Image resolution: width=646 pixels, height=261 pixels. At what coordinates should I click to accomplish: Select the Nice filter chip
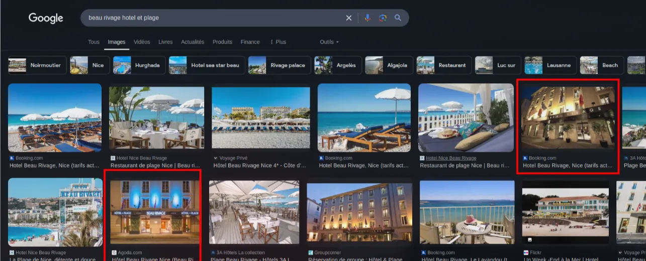point(90,65)
